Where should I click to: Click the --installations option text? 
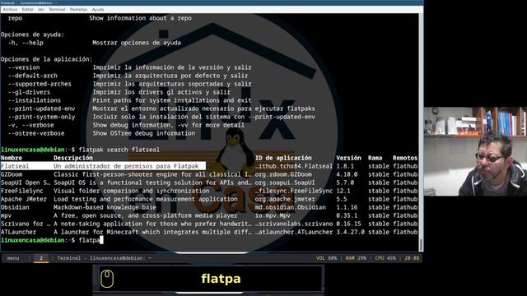click(35, 100)
